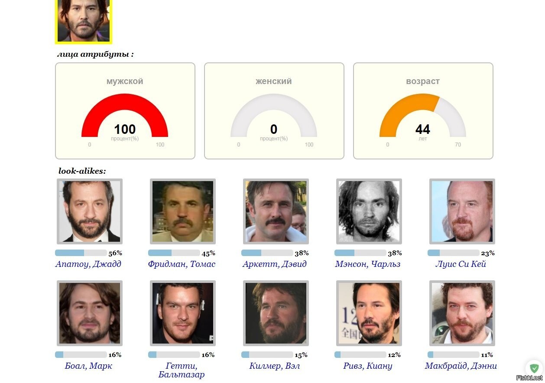545x383 pixels.
Task: Click the 56% similarity bar
Action: click(x=81, y=253)
